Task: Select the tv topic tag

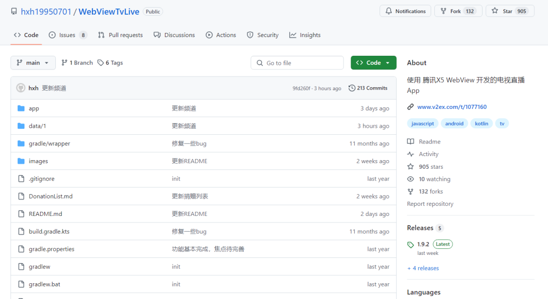Action: coord(502,124)
